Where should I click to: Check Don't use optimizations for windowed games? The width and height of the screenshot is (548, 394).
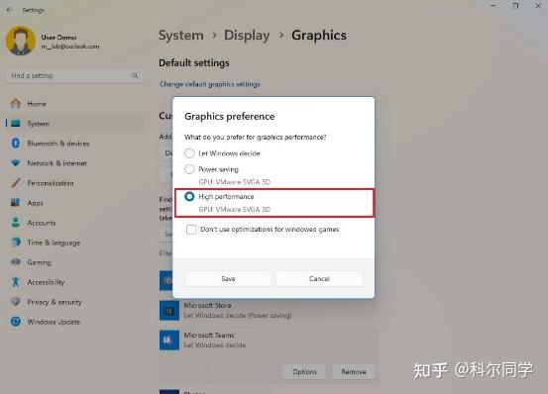(191, 230)
